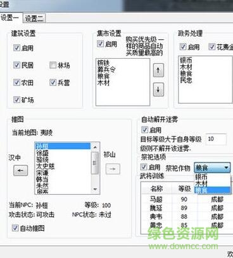Viewport: 233px width, 258px height.
Task: Click level 88 cell for 典韦
Action: click(x=184, y=217)
